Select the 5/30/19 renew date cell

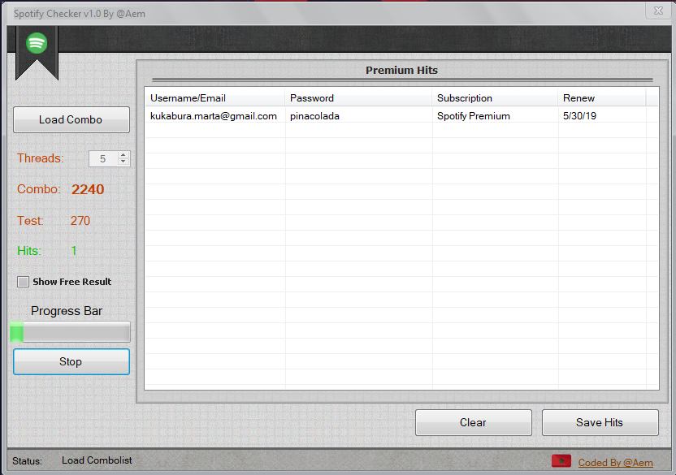click(579, 116)
